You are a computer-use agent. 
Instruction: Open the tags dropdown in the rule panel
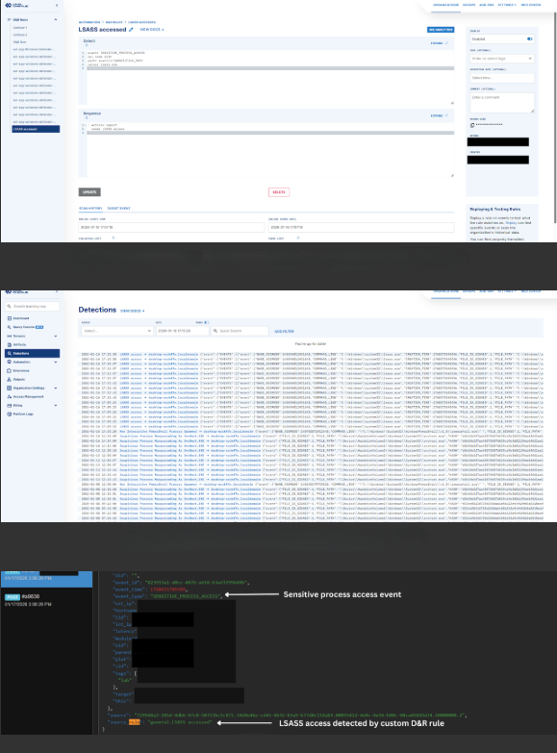pyautogui.click(x=502, y=59)
